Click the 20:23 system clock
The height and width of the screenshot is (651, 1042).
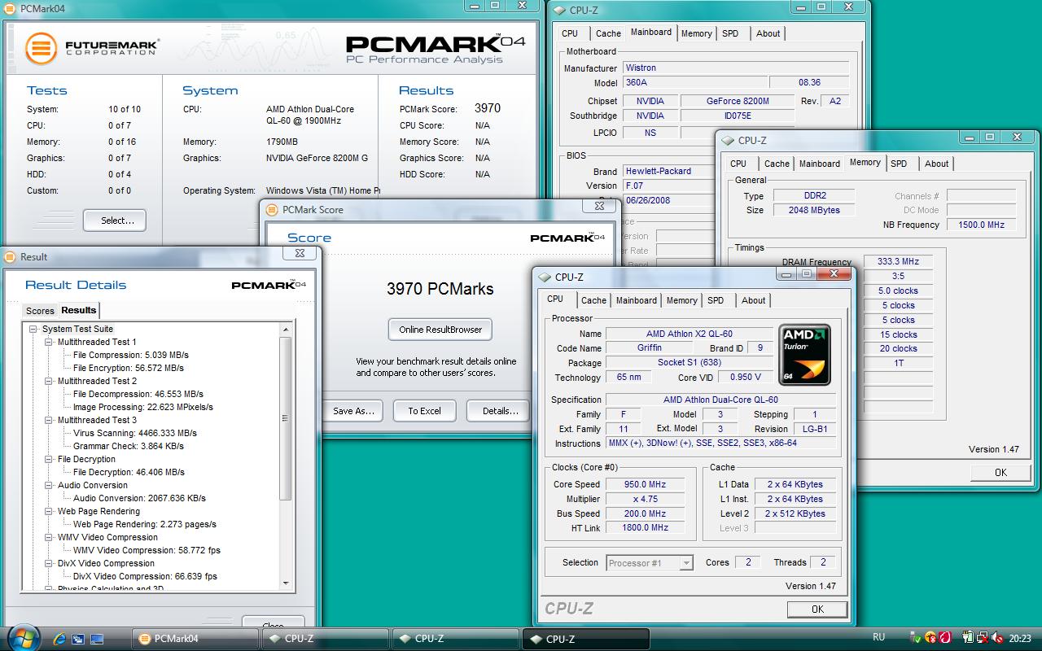click(1019, 639)
